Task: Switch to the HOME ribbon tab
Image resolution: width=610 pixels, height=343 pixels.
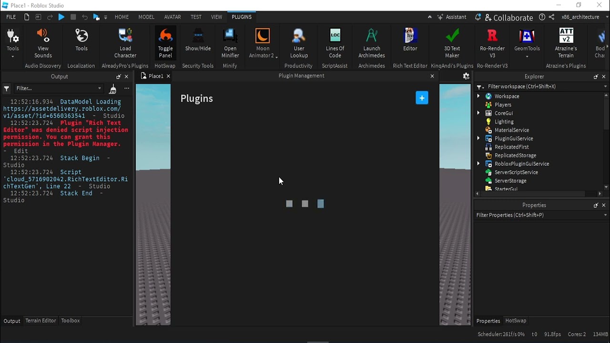Action: coord(122,17)
